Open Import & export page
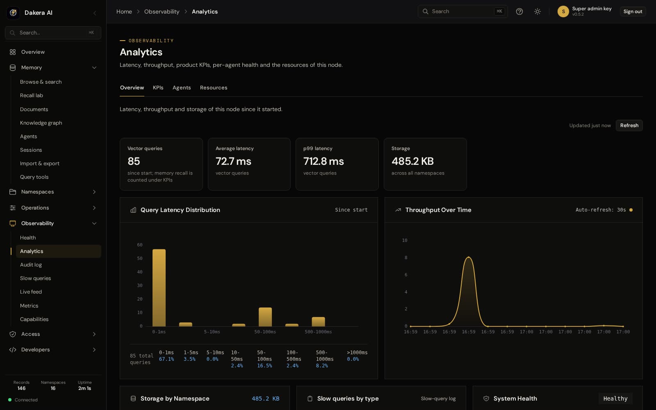 [x=59, y=164]
